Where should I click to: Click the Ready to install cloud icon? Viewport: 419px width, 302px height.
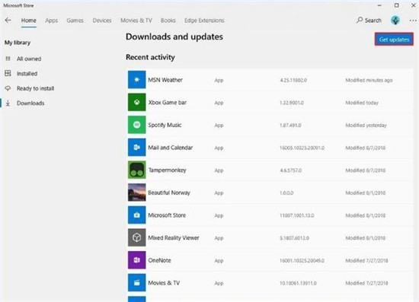click(x=8, y=88)
